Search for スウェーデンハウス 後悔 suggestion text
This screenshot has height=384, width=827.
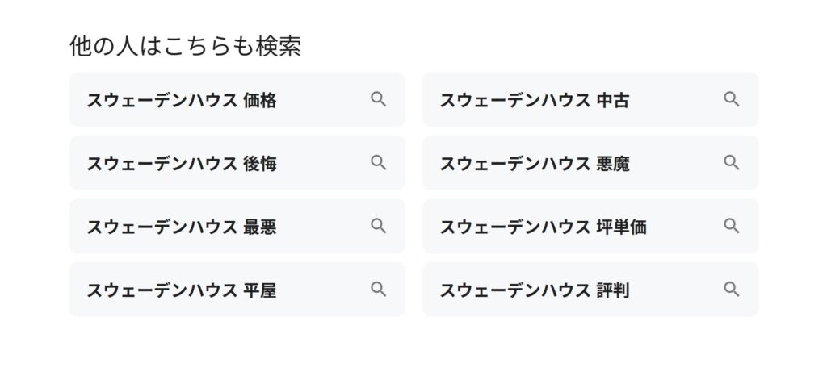(182, 164)
